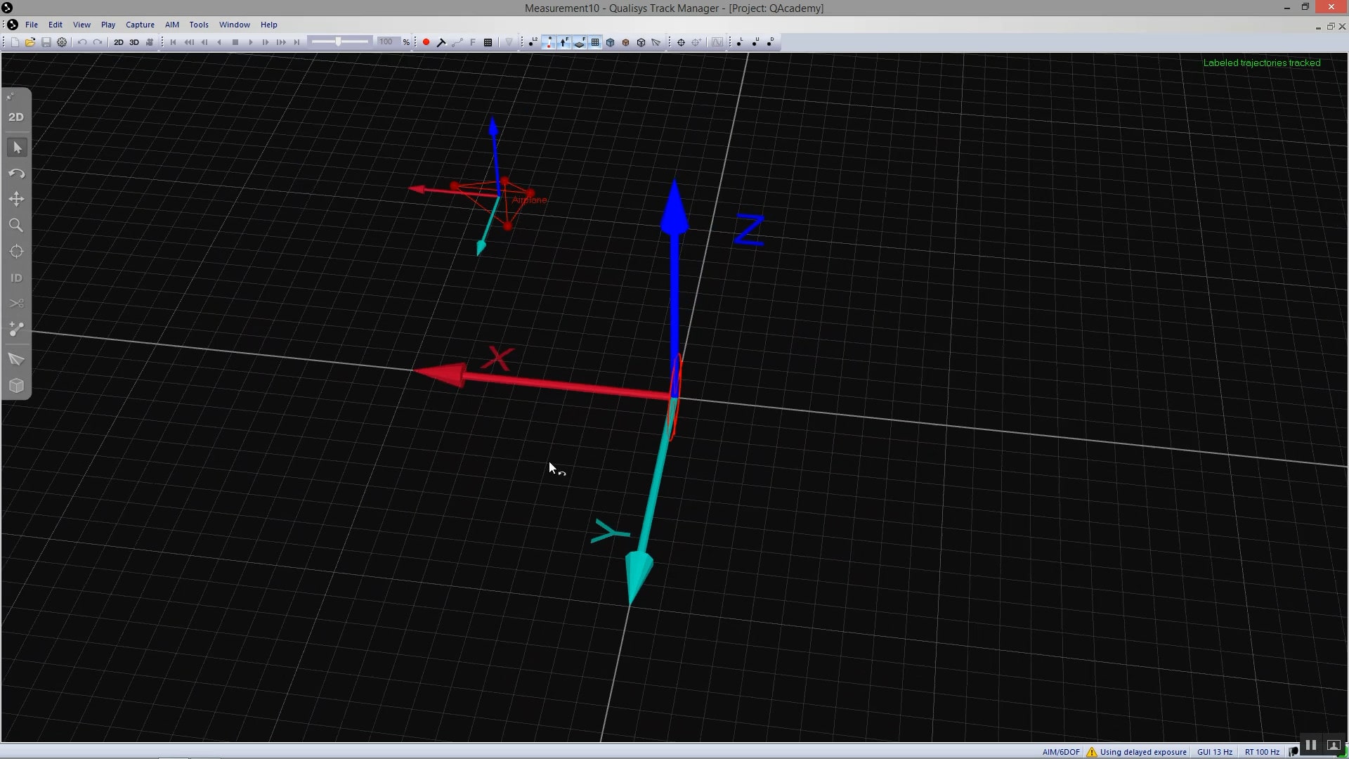Select the center trajectory crosshair tool
1349x759 pixels.
16,252
